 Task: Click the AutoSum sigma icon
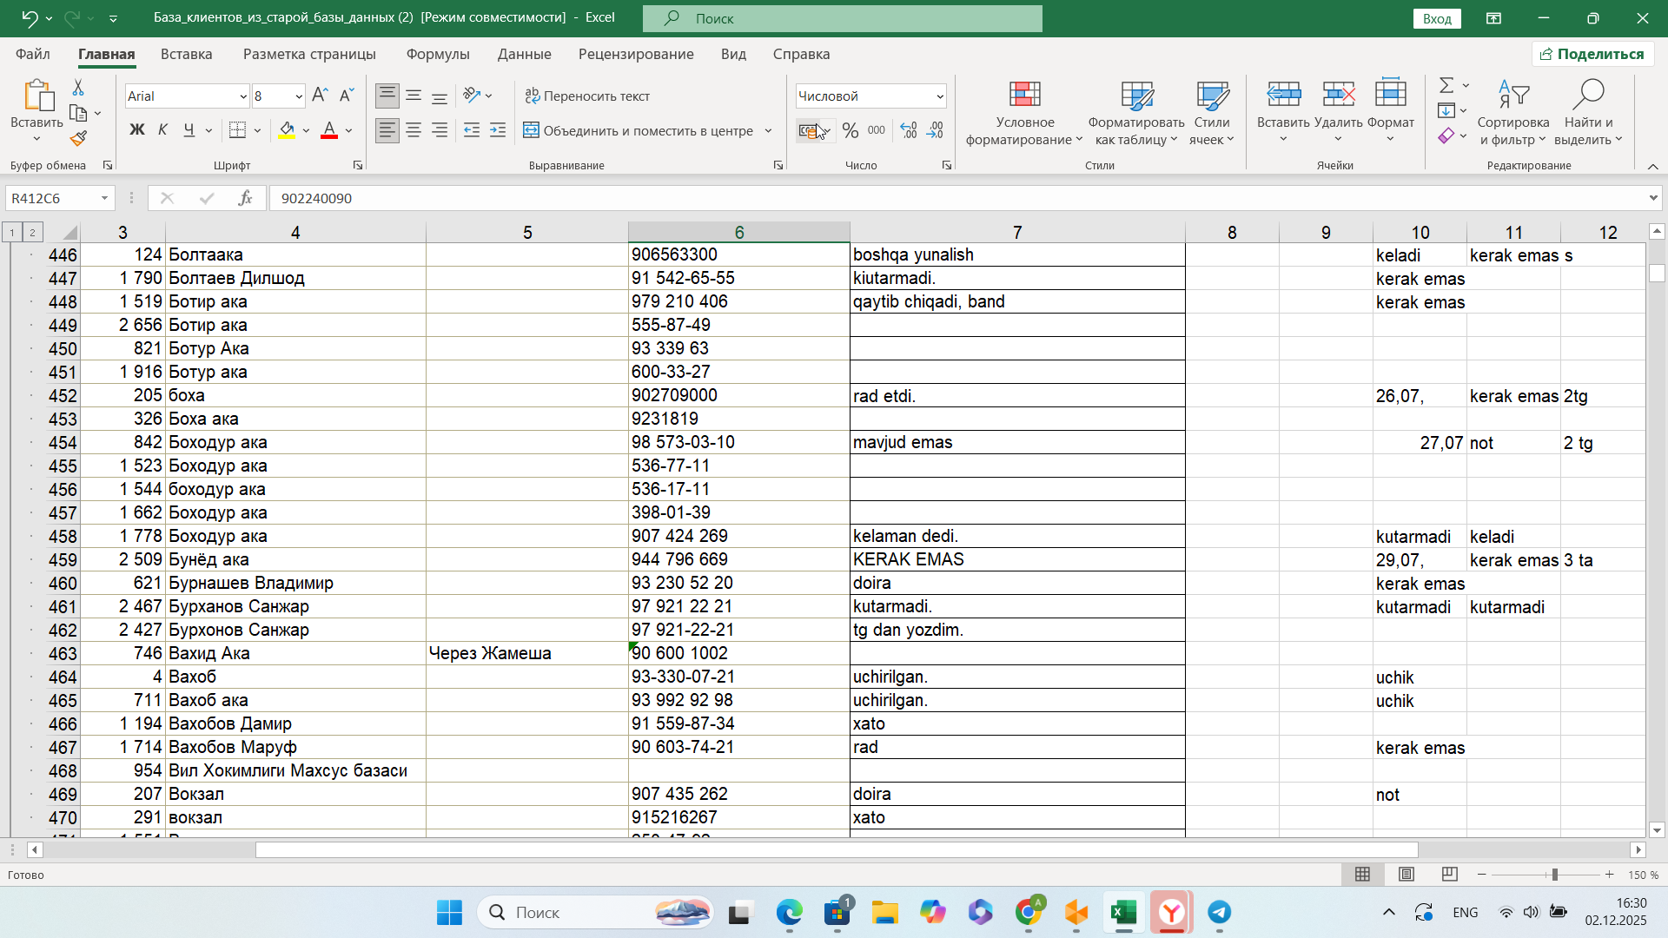point(1446,85)
